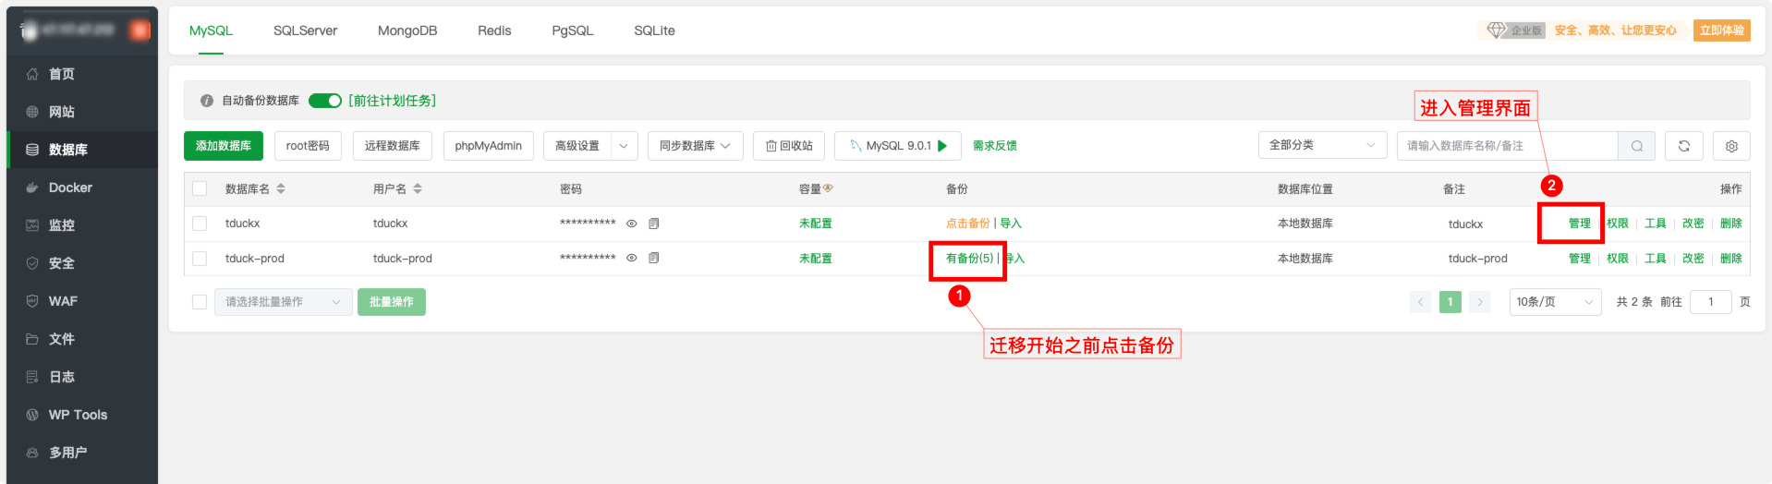
Task: Expand the 高级设置 dropdown arrow
Action: click(x=624, y=146)
